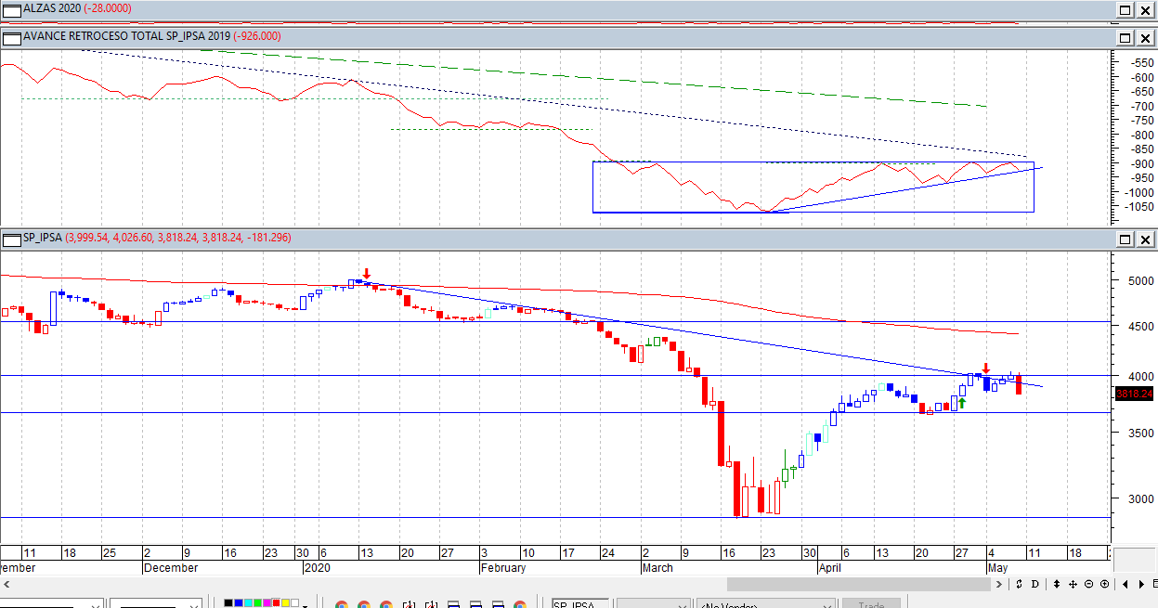Pick the yellow color swatch

coord(285,603)
